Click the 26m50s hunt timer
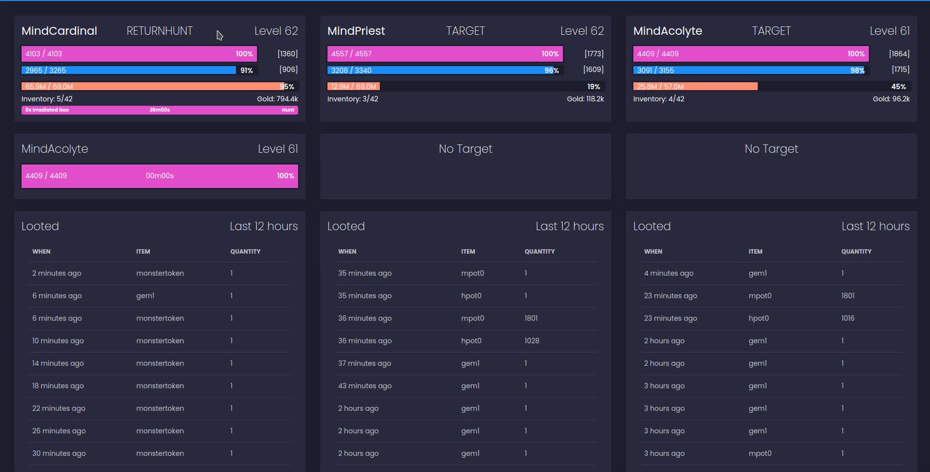930x472 pixels. (159, 110)
